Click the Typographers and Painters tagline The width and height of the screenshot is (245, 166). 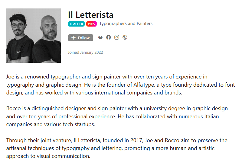pyautogui.click(x=126, y=24)
